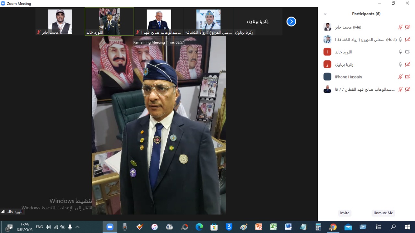Open Google Chrome from the taskbar
415x233 pixels.
coord(333,227)
